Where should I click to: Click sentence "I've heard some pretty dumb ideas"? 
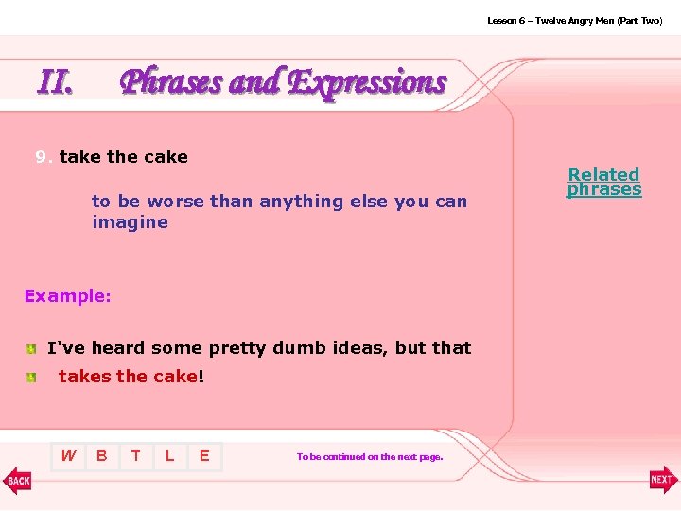tap(217, 348)
